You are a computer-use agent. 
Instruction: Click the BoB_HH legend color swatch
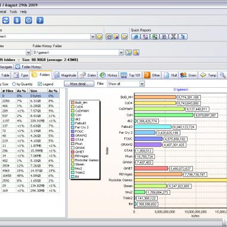point(73,103)
